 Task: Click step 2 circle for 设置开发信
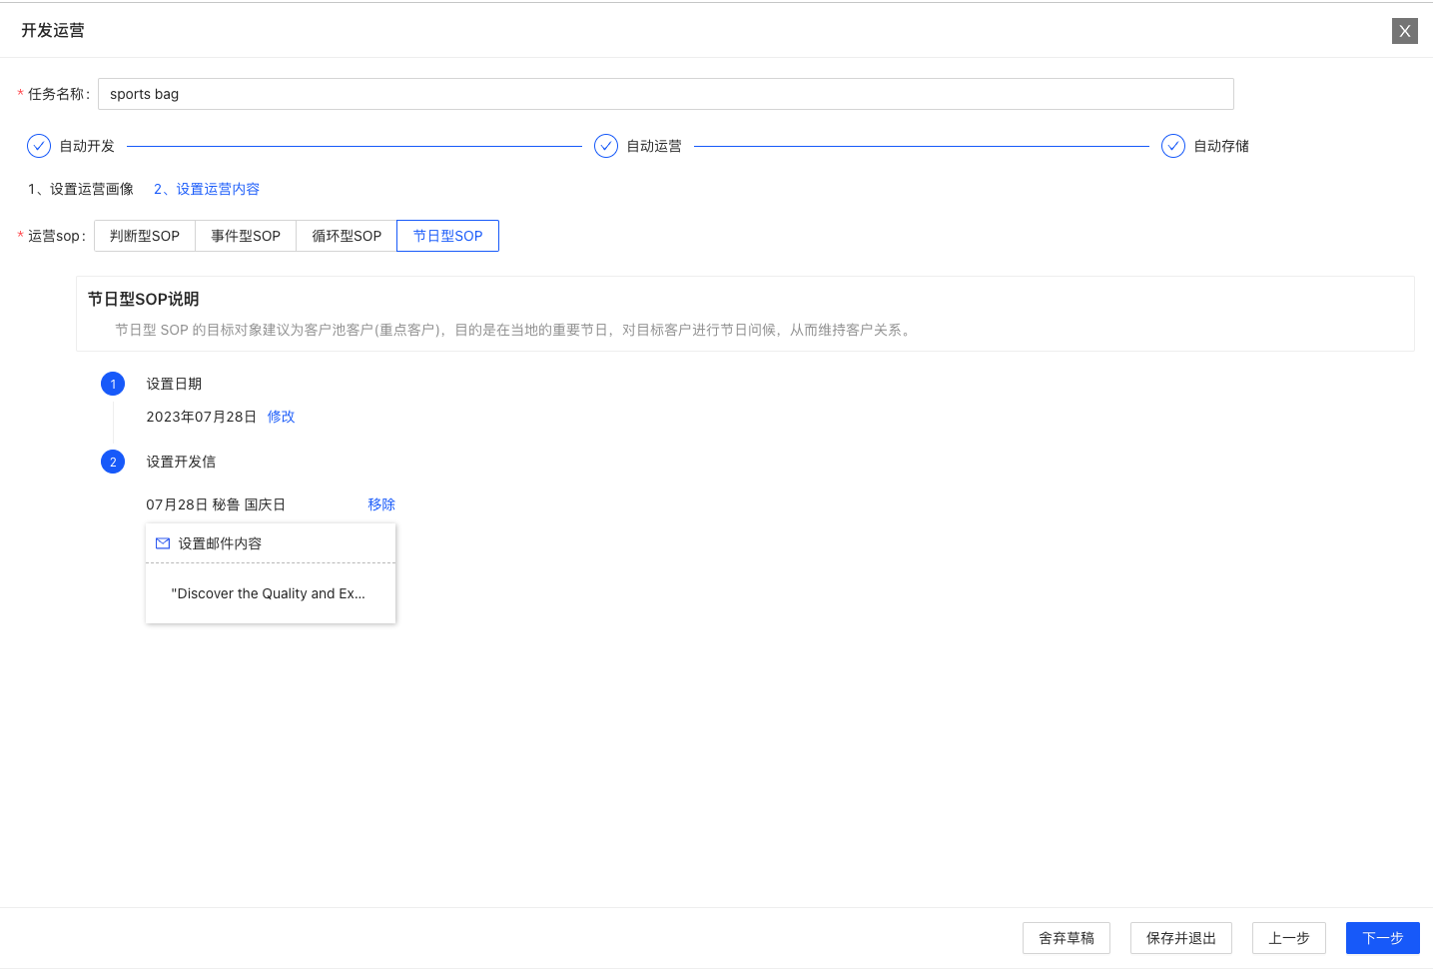tap(113, 462)
